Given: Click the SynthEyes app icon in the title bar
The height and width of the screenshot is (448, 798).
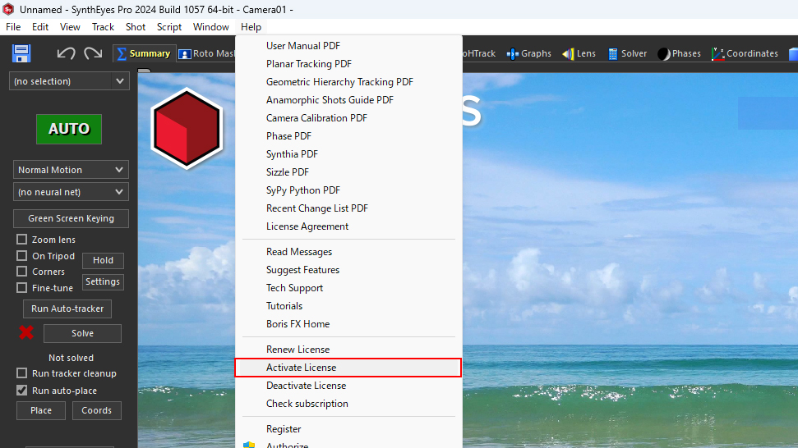Looking at the screenshot, I should tap(8, 9).
